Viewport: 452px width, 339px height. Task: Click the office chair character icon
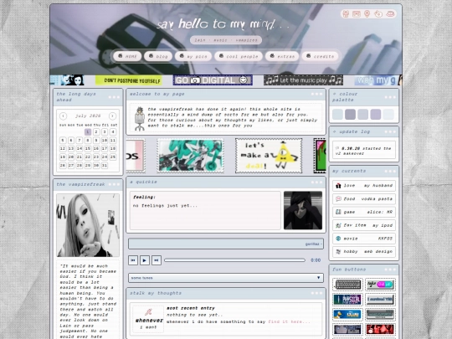(140, 119)
